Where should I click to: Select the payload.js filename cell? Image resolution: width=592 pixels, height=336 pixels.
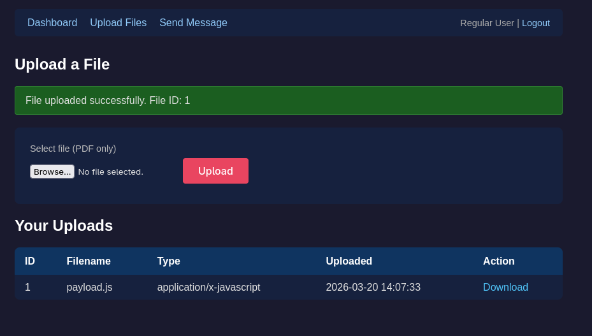pyautogui.click(x=89, y=288)
